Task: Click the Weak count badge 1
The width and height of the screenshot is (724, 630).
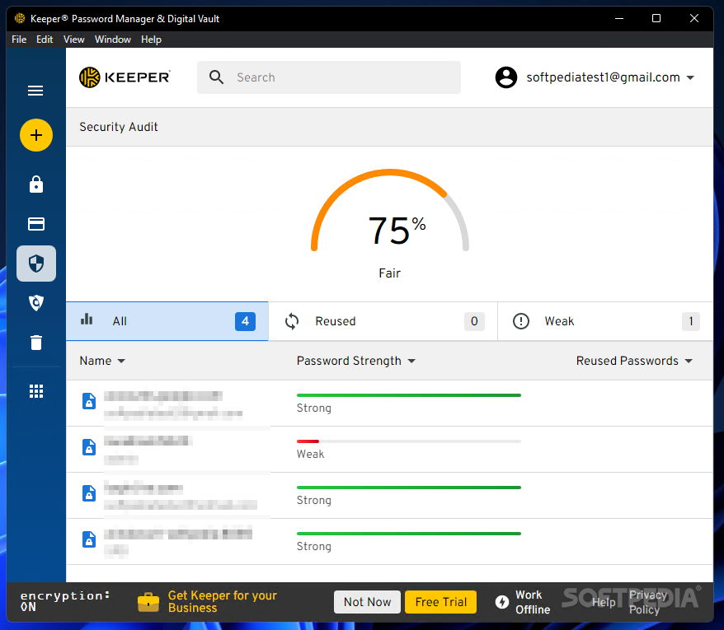Action: (691, 321)
